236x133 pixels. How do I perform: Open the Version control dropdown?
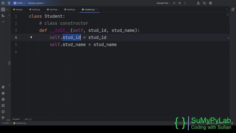coord(37,3)
